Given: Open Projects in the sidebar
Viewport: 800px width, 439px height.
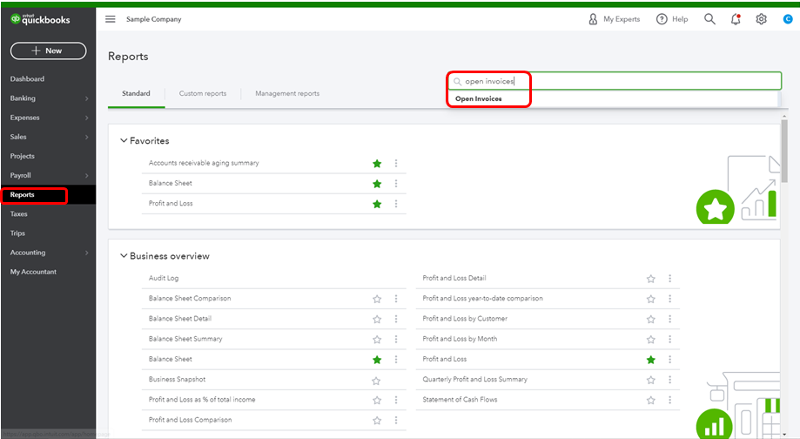Looking at the screenshot, I should click(23, 156).
